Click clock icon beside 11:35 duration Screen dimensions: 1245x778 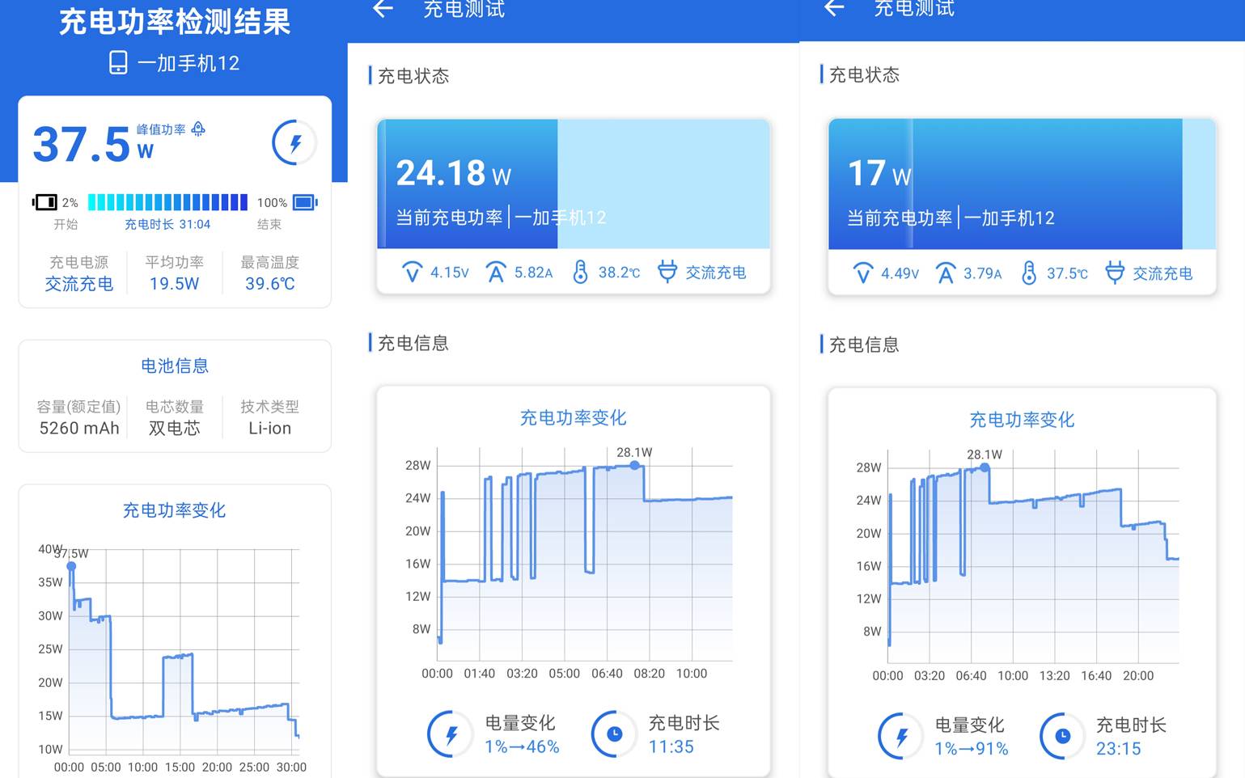(x=615, y=734)
